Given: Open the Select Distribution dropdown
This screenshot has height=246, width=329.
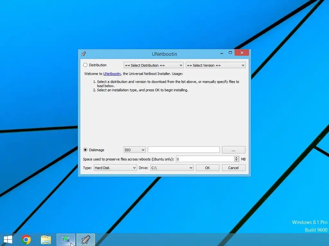Looking at the screenshot, I should (154, 65).
